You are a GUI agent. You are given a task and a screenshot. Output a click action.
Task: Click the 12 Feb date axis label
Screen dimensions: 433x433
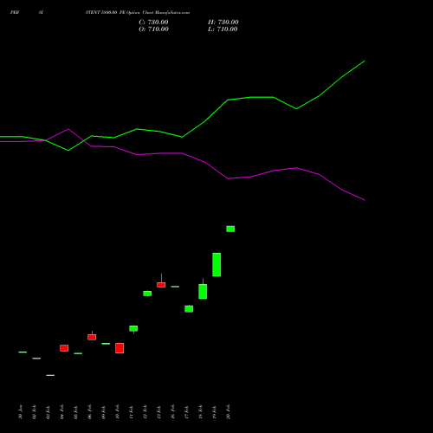point(145,412)
